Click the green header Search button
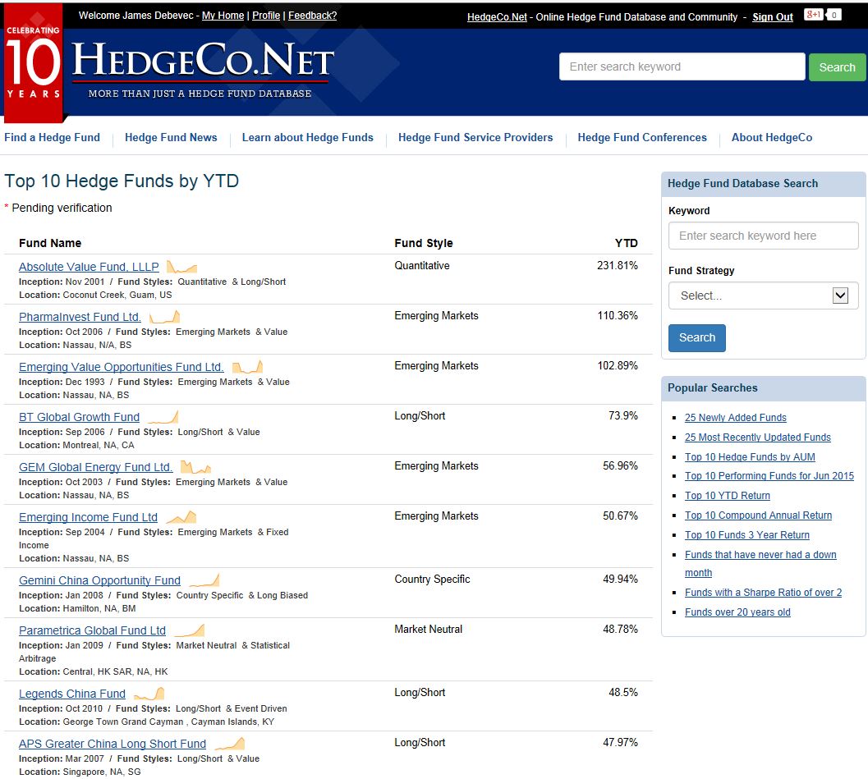 tap(837, 67)
